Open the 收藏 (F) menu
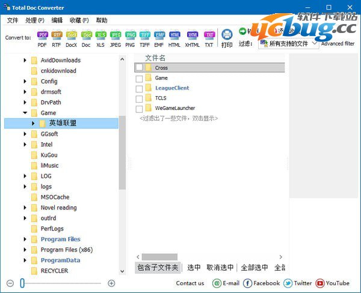Viewport: 361px width, 293px height. click(79, 20)
